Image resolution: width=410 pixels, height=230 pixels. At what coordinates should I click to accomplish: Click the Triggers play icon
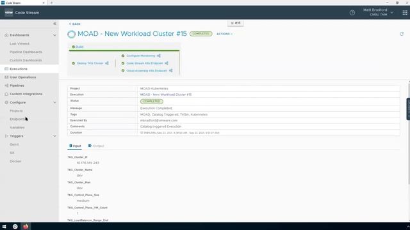coord(6,136)
